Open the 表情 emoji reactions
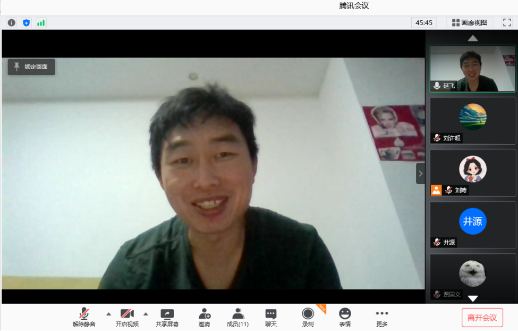The image size is (518, 331). click(345, 318)
